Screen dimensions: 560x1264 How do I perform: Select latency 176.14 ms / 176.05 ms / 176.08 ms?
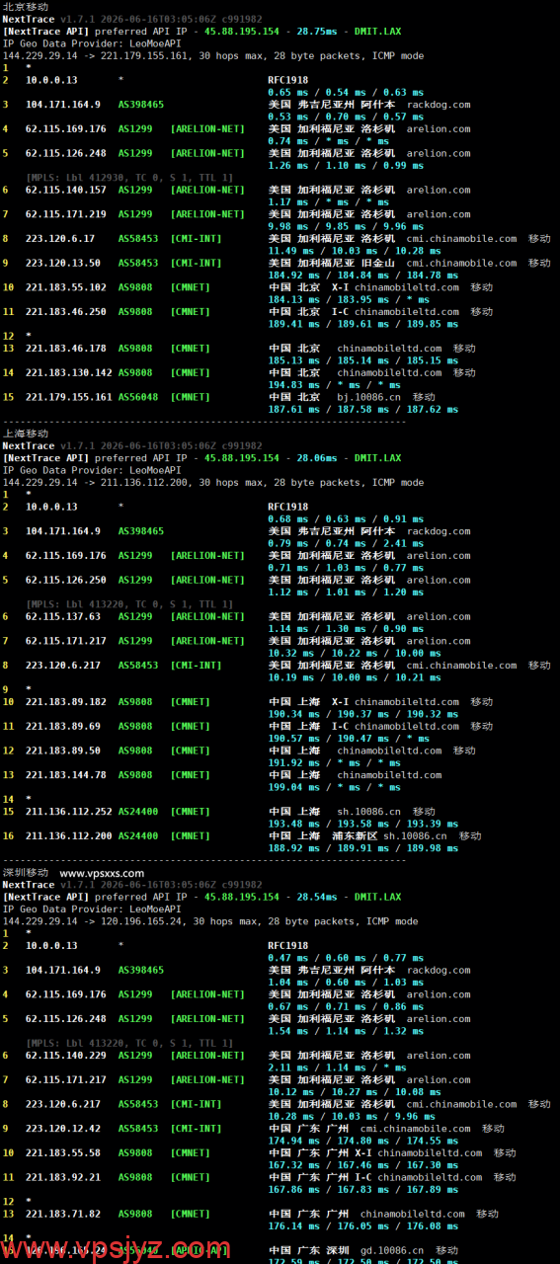point(350,1225)
